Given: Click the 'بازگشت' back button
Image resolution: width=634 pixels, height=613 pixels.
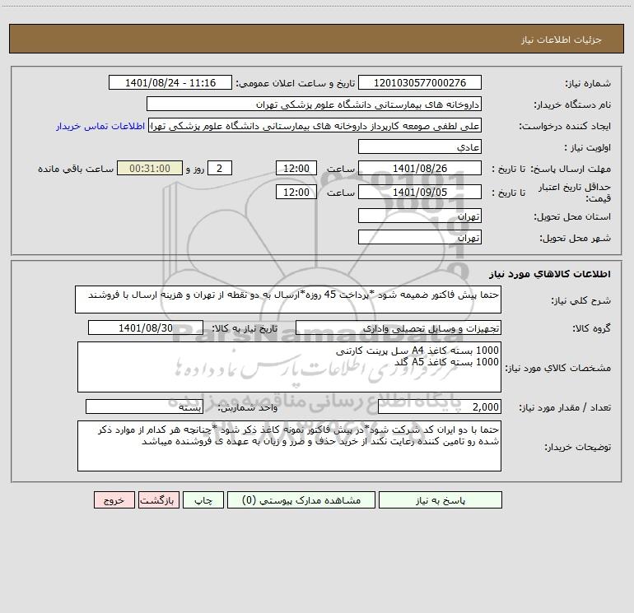Looking at the screenshot, I should point(158,499).
